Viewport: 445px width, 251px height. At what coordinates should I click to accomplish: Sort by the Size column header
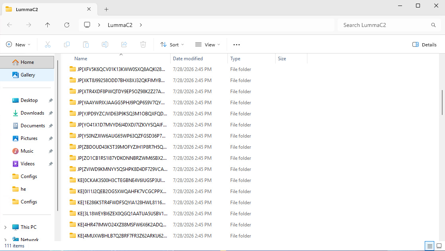(291, 59)
